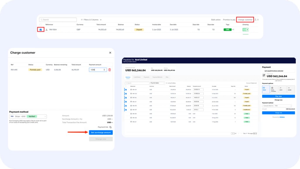This screenshot has width=300, height=169.
Task: Click the Get surcharge amount button
Action: click(101, 133)
